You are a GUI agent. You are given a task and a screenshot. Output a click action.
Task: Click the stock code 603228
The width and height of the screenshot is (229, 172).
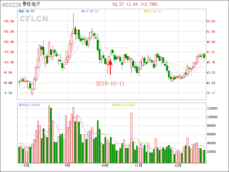coord(12,5)
